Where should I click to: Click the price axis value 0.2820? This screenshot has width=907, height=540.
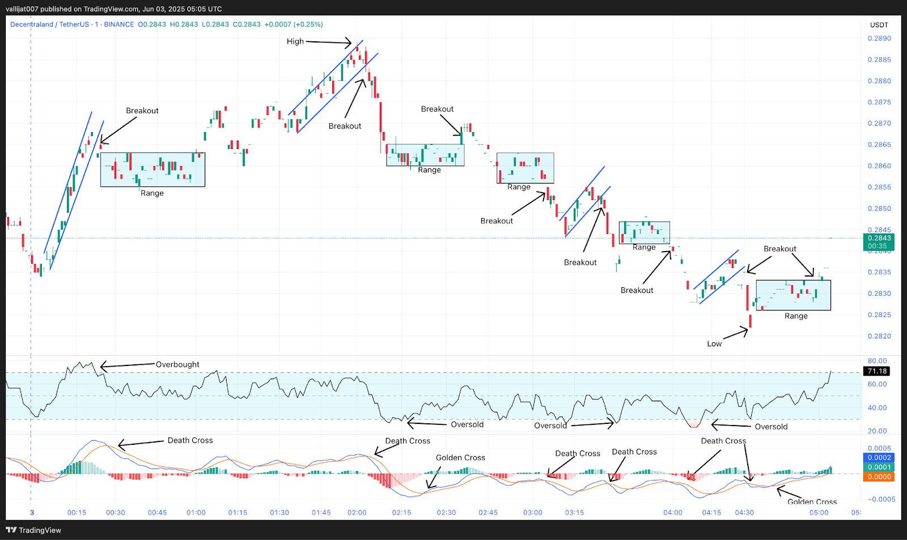pyautogui.click(x=879, y=336)
